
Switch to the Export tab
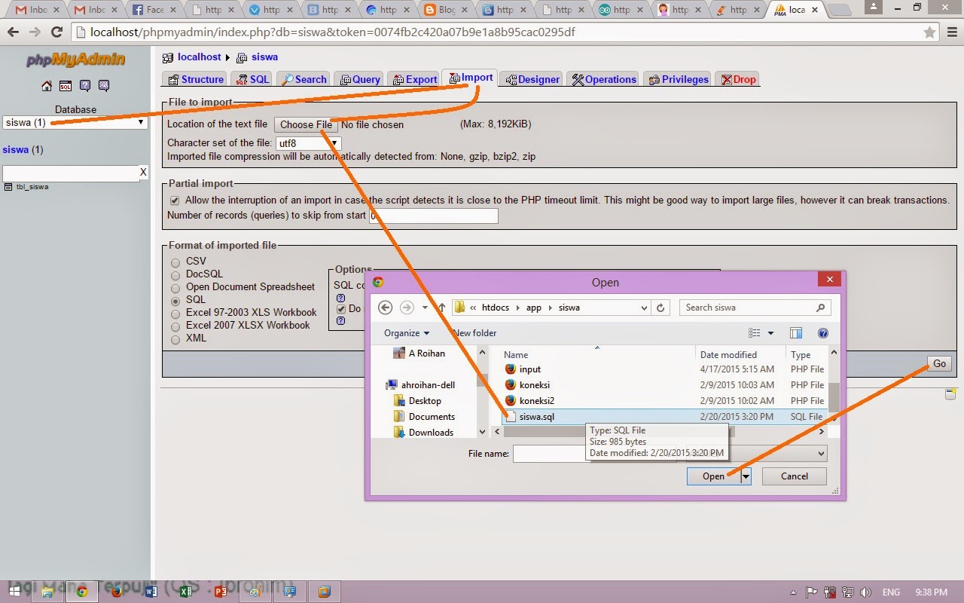click(x=414, y=78)
